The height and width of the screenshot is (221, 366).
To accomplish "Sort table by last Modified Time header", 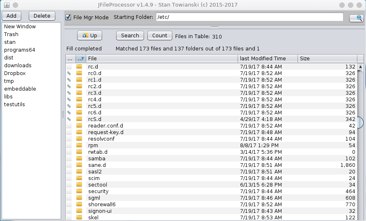I will pos(267,59).
